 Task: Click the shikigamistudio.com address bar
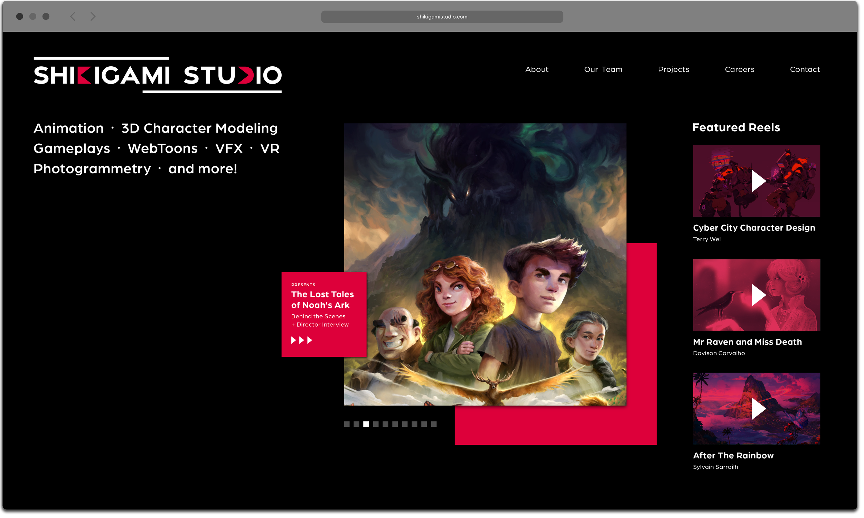[x=442, y=17]
